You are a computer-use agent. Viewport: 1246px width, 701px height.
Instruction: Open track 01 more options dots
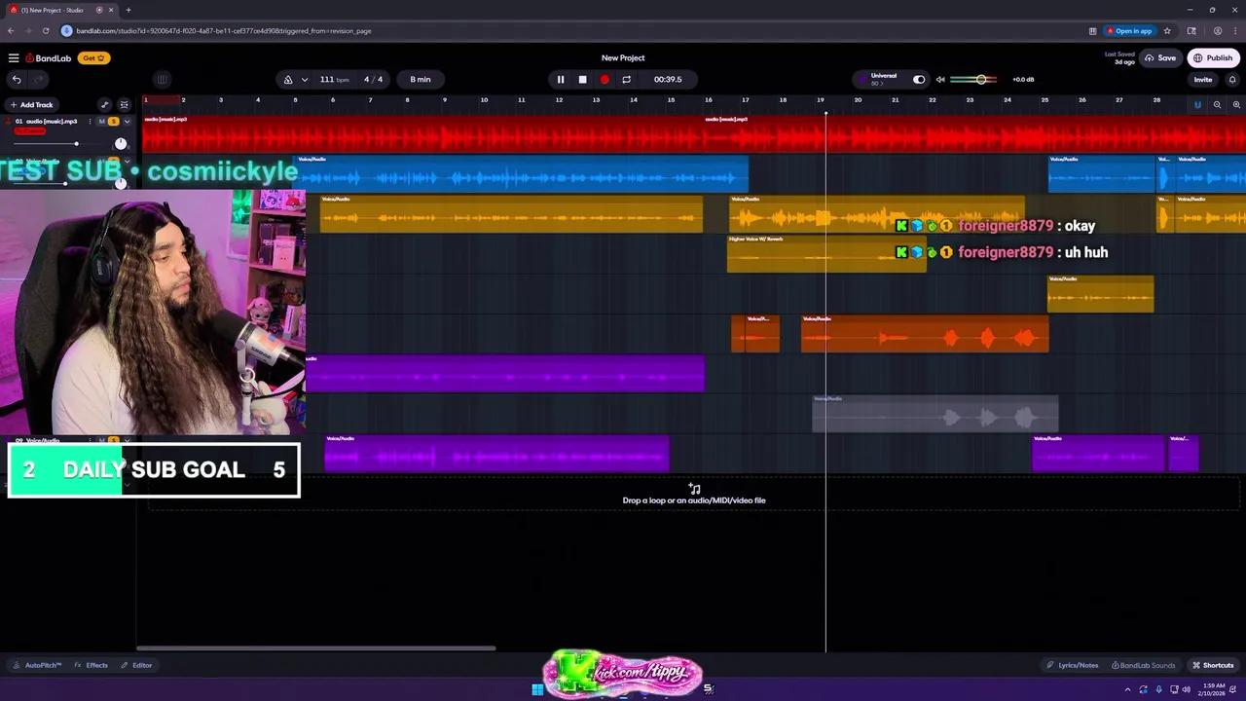[x=90, y=122]
